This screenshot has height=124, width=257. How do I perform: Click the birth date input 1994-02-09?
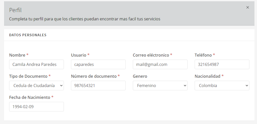[36, 107]
